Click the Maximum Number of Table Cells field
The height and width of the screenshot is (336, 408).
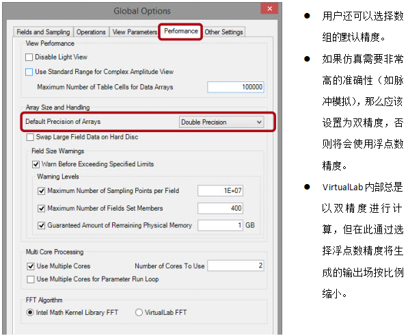tap(236, 87)
